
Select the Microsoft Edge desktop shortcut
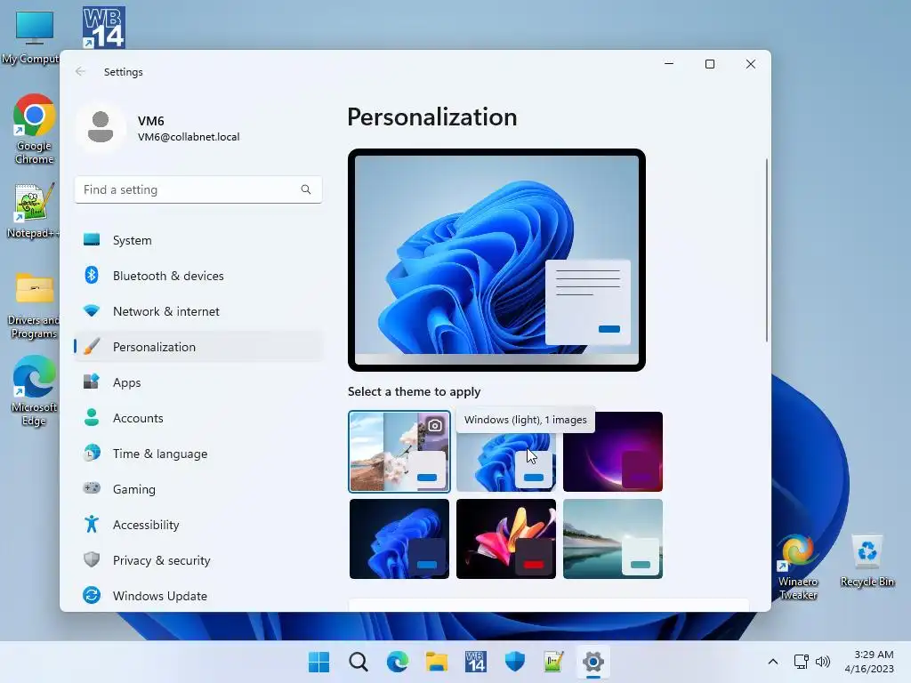(35, 391)
